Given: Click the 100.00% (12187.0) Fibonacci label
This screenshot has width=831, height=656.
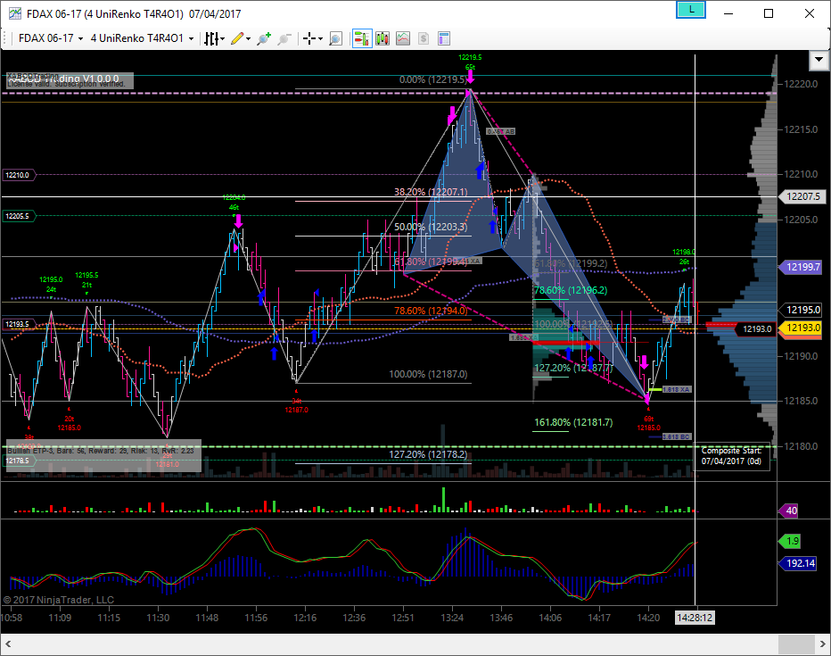Looking at the screenshot, I should click(428, 374).
